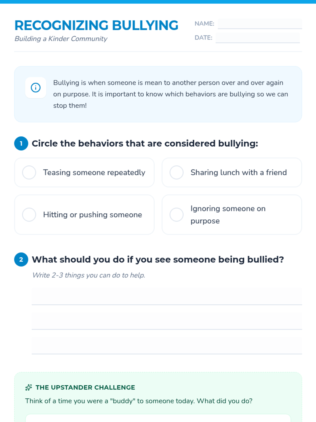The image size is (316, 422).
Task: Select circle for Hitting or pushing someone
Action: (x=29, y=215)
